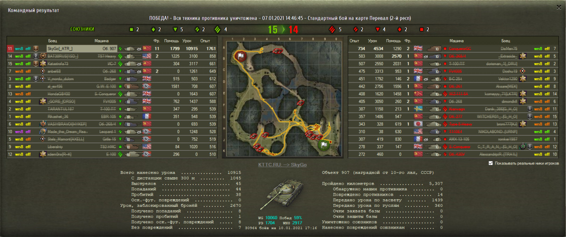Click the badge next to Made_the_Dream_Rea

(x=42, y=131)
